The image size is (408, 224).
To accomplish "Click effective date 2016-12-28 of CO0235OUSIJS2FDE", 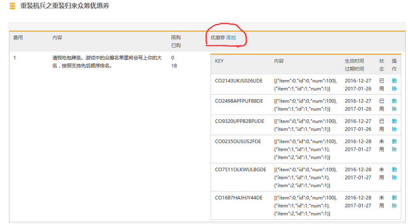I will click(358, 142).
